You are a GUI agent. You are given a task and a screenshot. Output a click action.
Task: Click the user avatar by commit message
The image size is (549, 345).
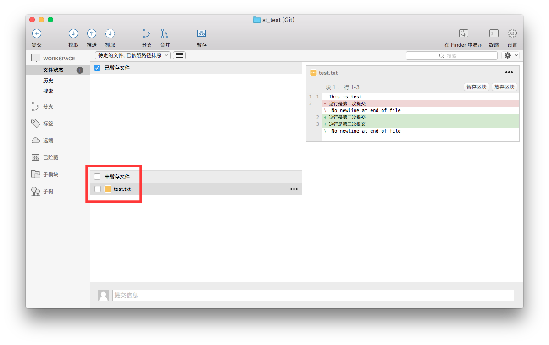tap(103, 295)
